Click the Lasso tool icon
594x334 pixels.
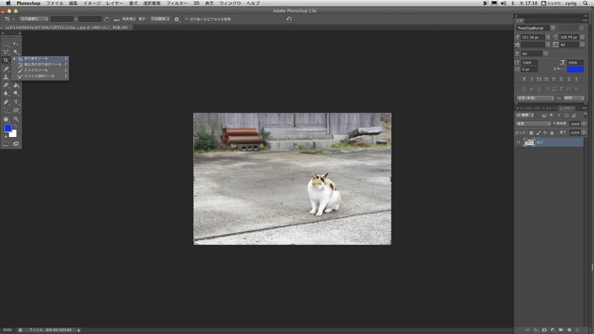click(6, 52)
